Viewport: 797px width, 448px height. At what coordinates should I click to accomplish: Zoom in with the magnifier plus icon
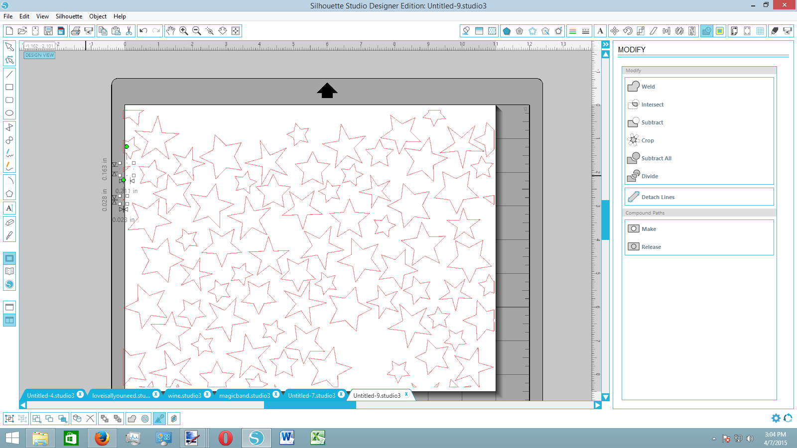[x=184, y=31]
